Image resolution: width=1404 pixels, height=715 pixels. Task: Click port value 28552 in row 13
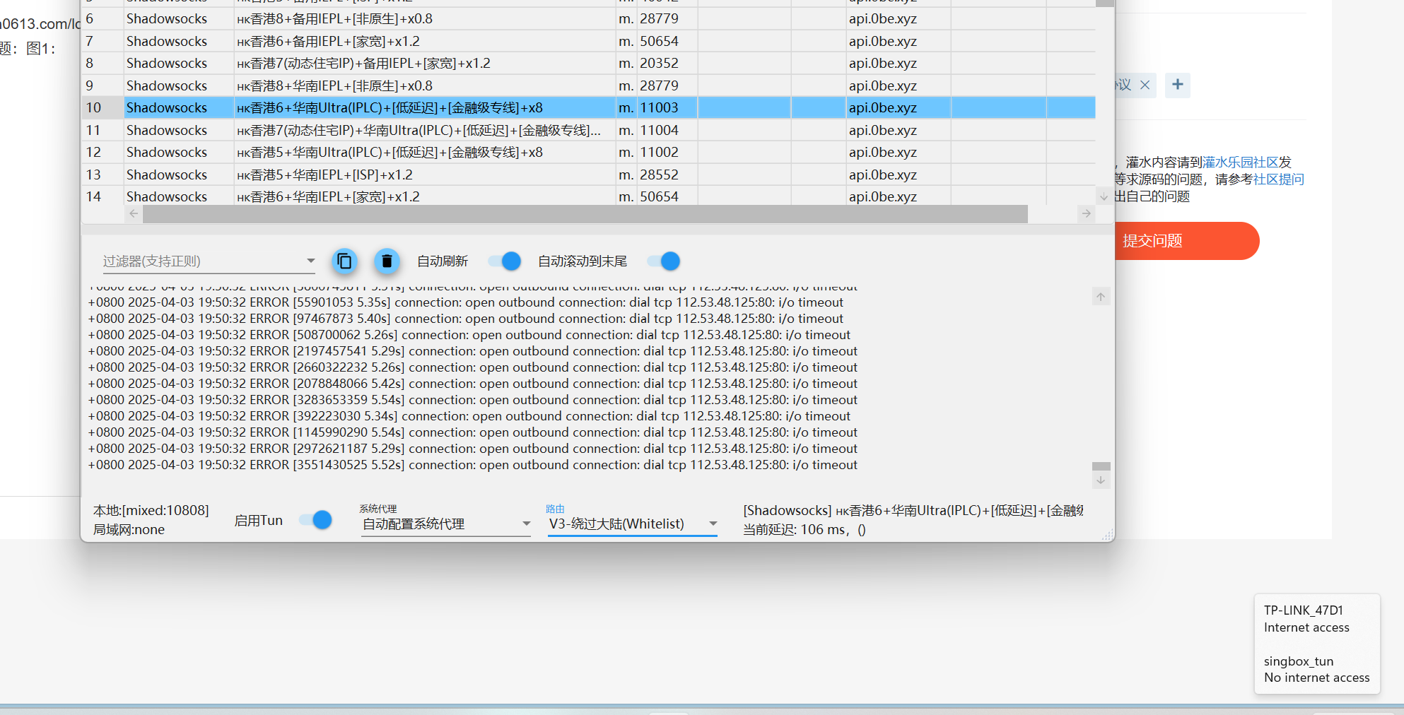tap(659, 175)
